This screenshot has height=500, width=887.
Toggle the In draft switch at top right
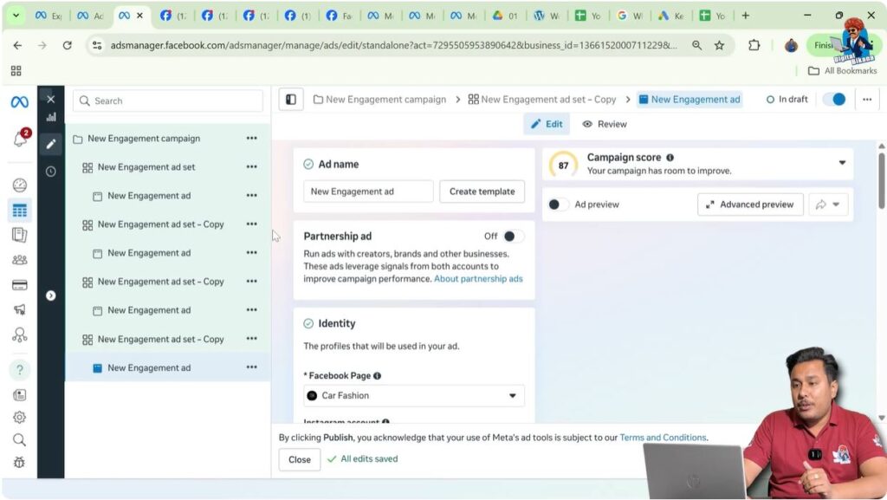tap(834, 99)
